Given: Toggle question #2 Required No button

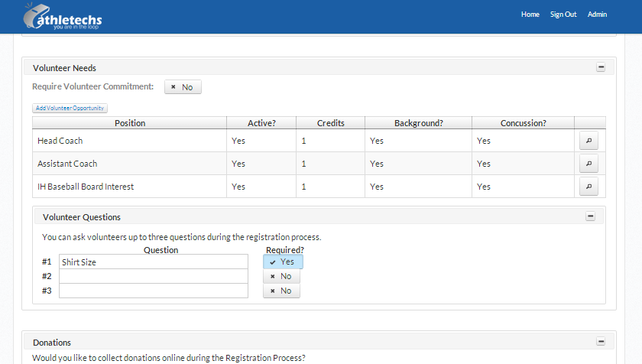Looking at the screenshot, I should coord(281,276).
